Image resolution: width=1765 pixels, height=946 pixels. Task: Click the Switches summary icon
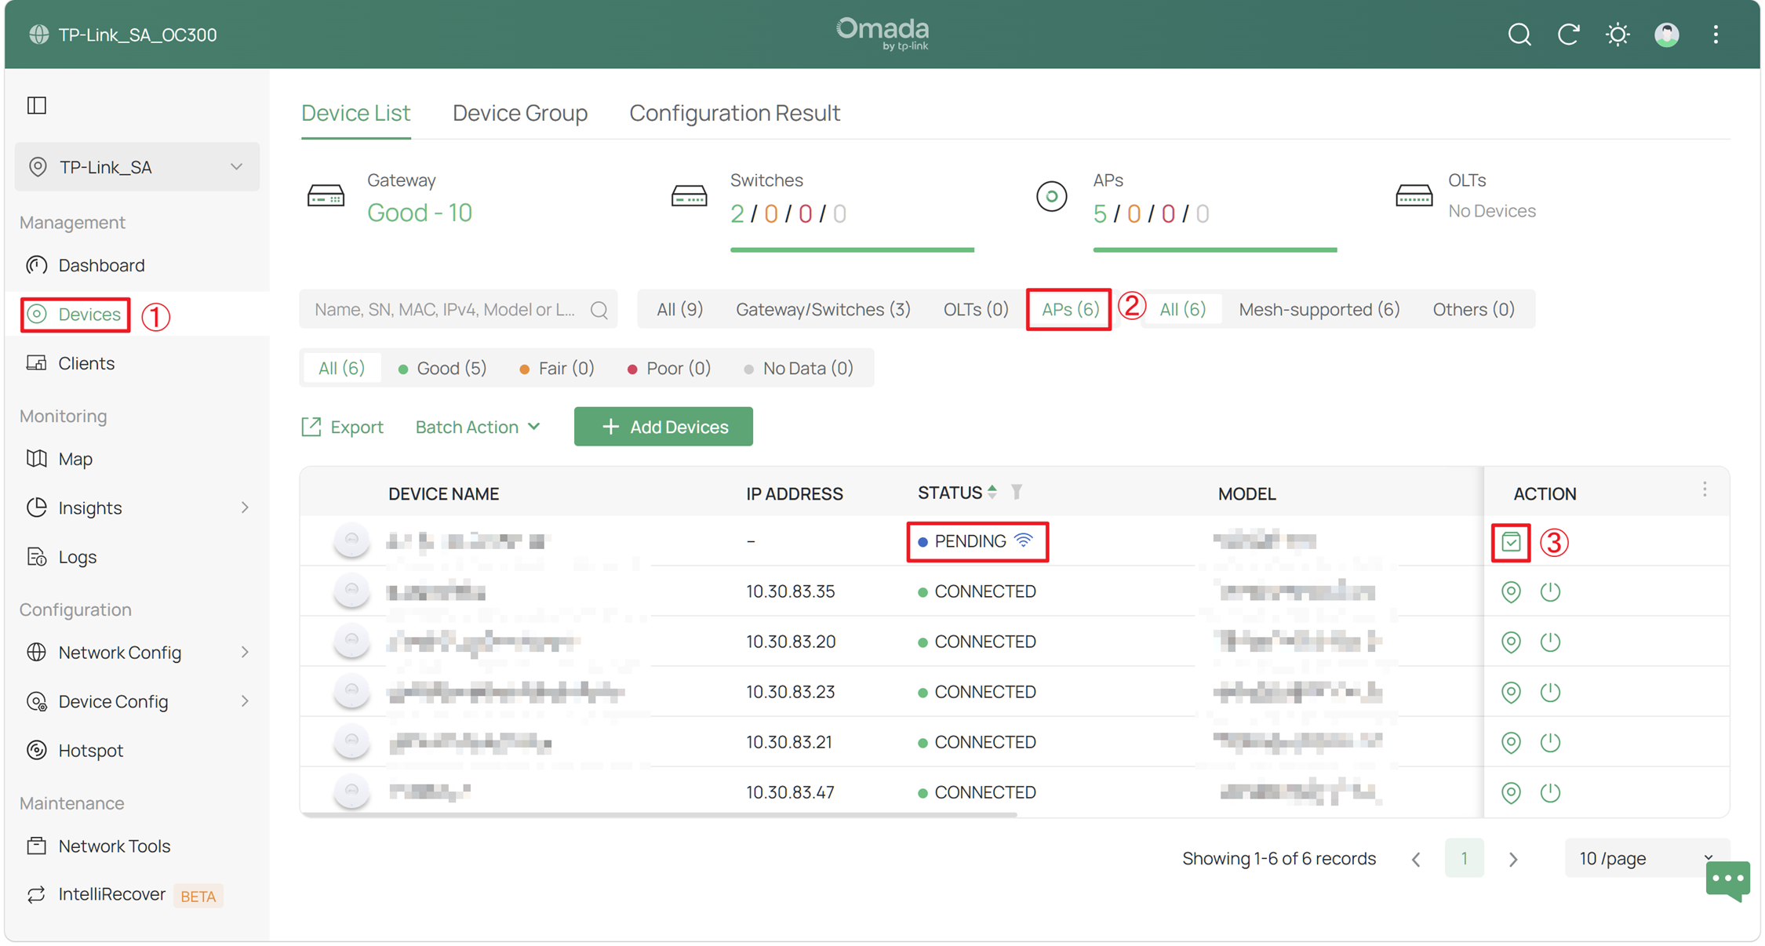(x=689, y=195)
